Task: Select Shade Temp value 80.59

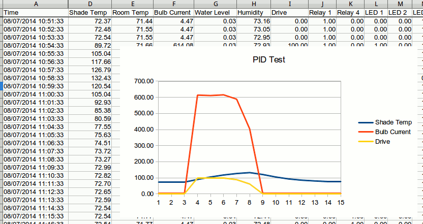Action: pos(90,119)
